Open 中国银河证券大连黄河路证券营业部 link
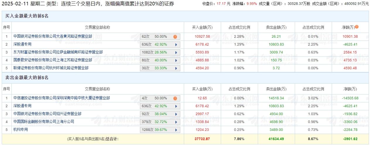 tap(53, 37)
